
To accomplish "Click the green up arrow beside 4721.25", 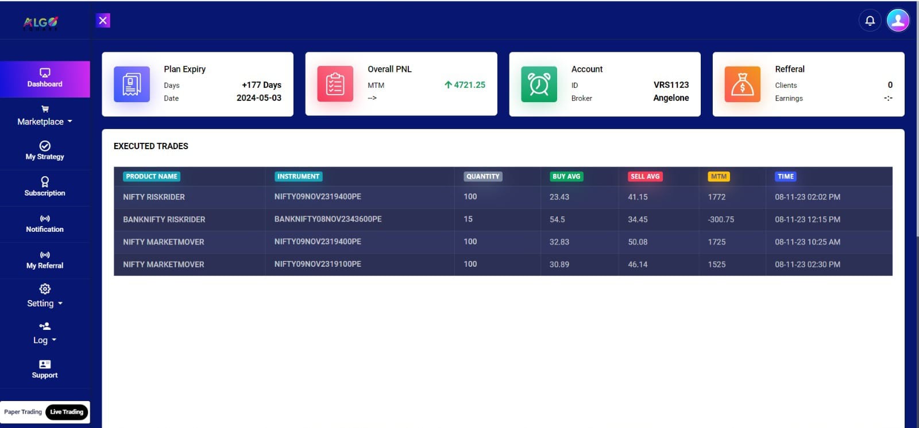I will click(x=448, y=85).
